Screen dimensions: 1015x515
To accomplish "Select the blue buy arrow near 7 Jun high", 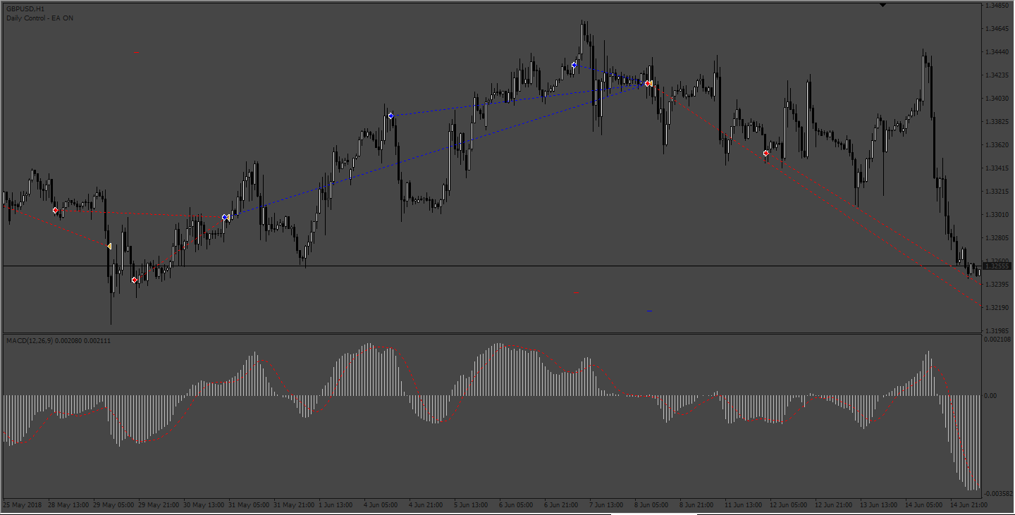I will (574, 65).
